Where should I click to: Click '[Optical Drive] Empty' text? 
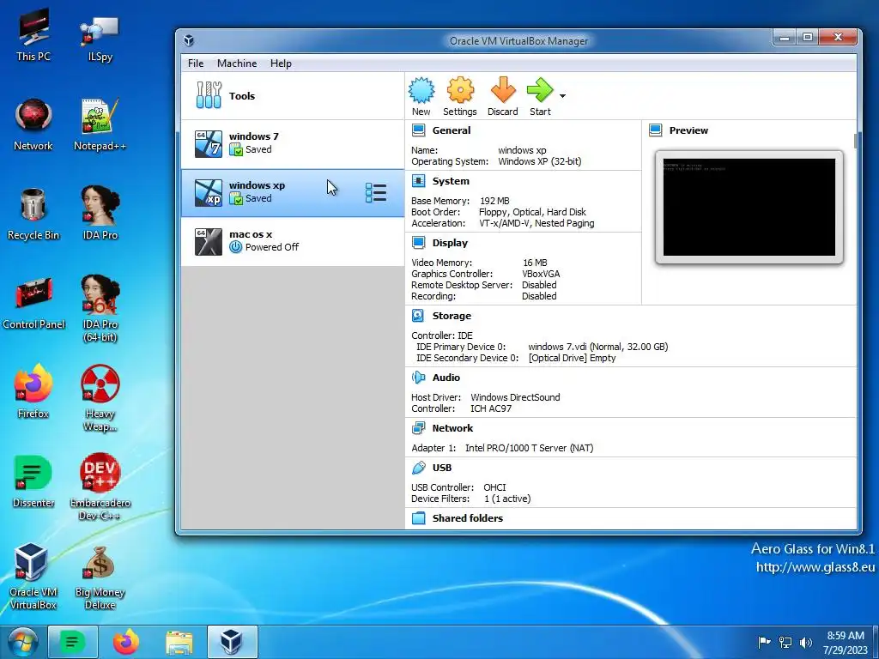(572, 358)
